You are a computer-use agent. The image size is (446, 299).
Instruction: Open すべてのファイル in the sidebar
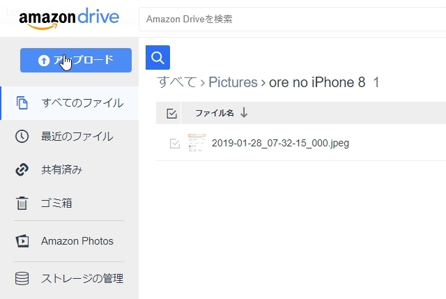coord(70,103)
